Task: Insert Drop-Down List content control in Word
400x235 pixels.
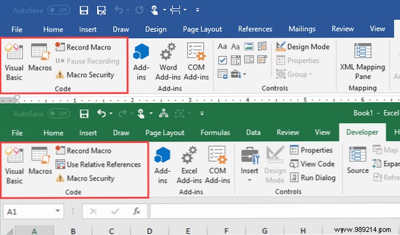Action: [249, 60]
